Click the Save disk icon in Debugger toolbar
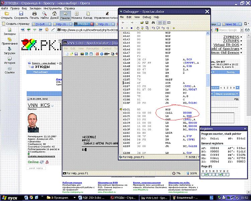Screen dimensions: 251x201 (x=147, y=23)
